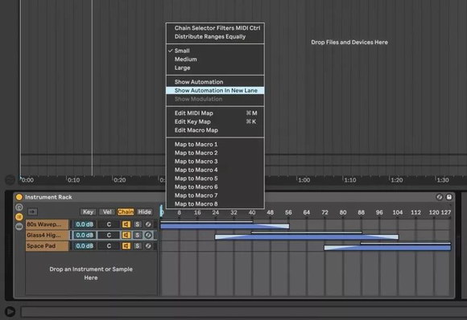Toggle the rack chain list view button
This screenshot has height=320, width=467.
tap(19, 217)
